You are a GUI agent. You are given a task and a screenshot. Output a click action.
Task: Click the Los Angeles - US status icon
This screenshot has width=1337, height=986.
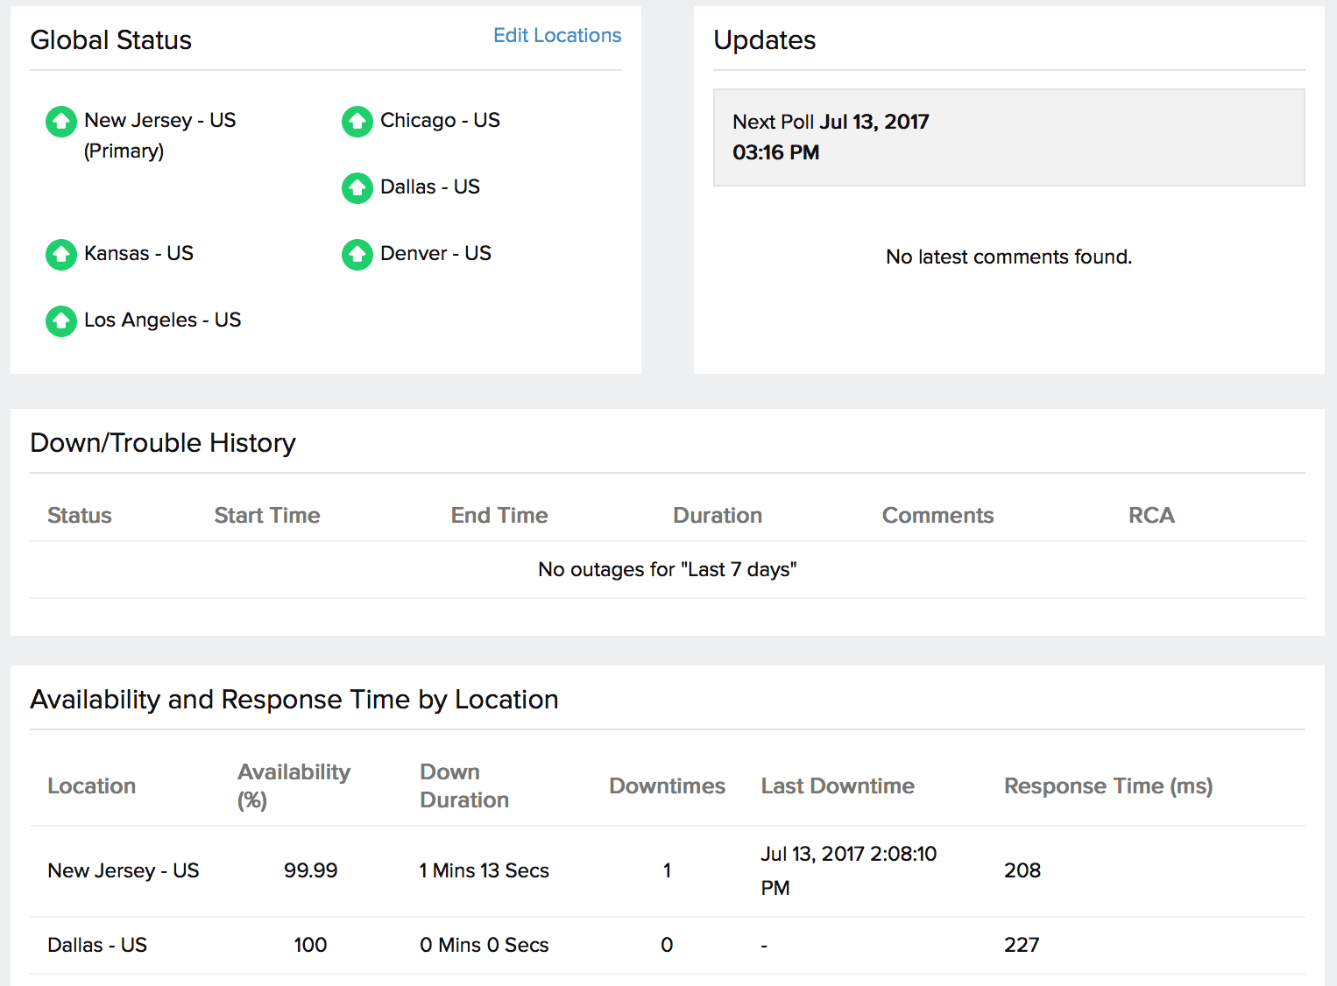click(x=60, y=320)
